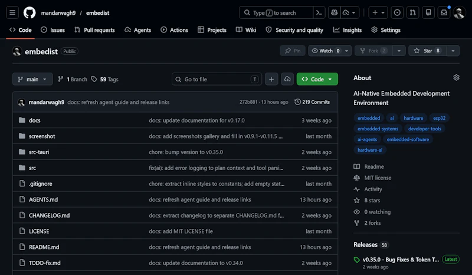View 219 Commits history
The image size is (472, 275).
(312, 102)
